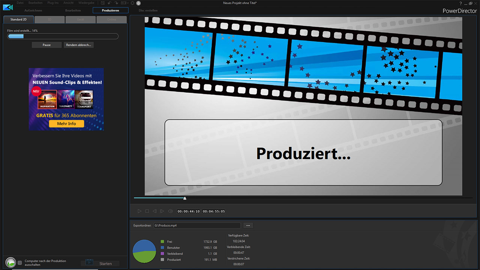Click the export folder browse button
Image resolution: width=480 pixels, height=270 pixels.
248,226
